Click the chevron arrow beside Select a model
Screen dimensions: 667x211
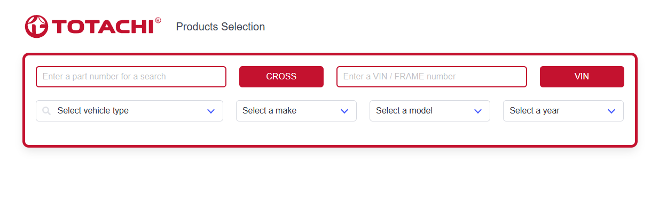pos(478,111)
